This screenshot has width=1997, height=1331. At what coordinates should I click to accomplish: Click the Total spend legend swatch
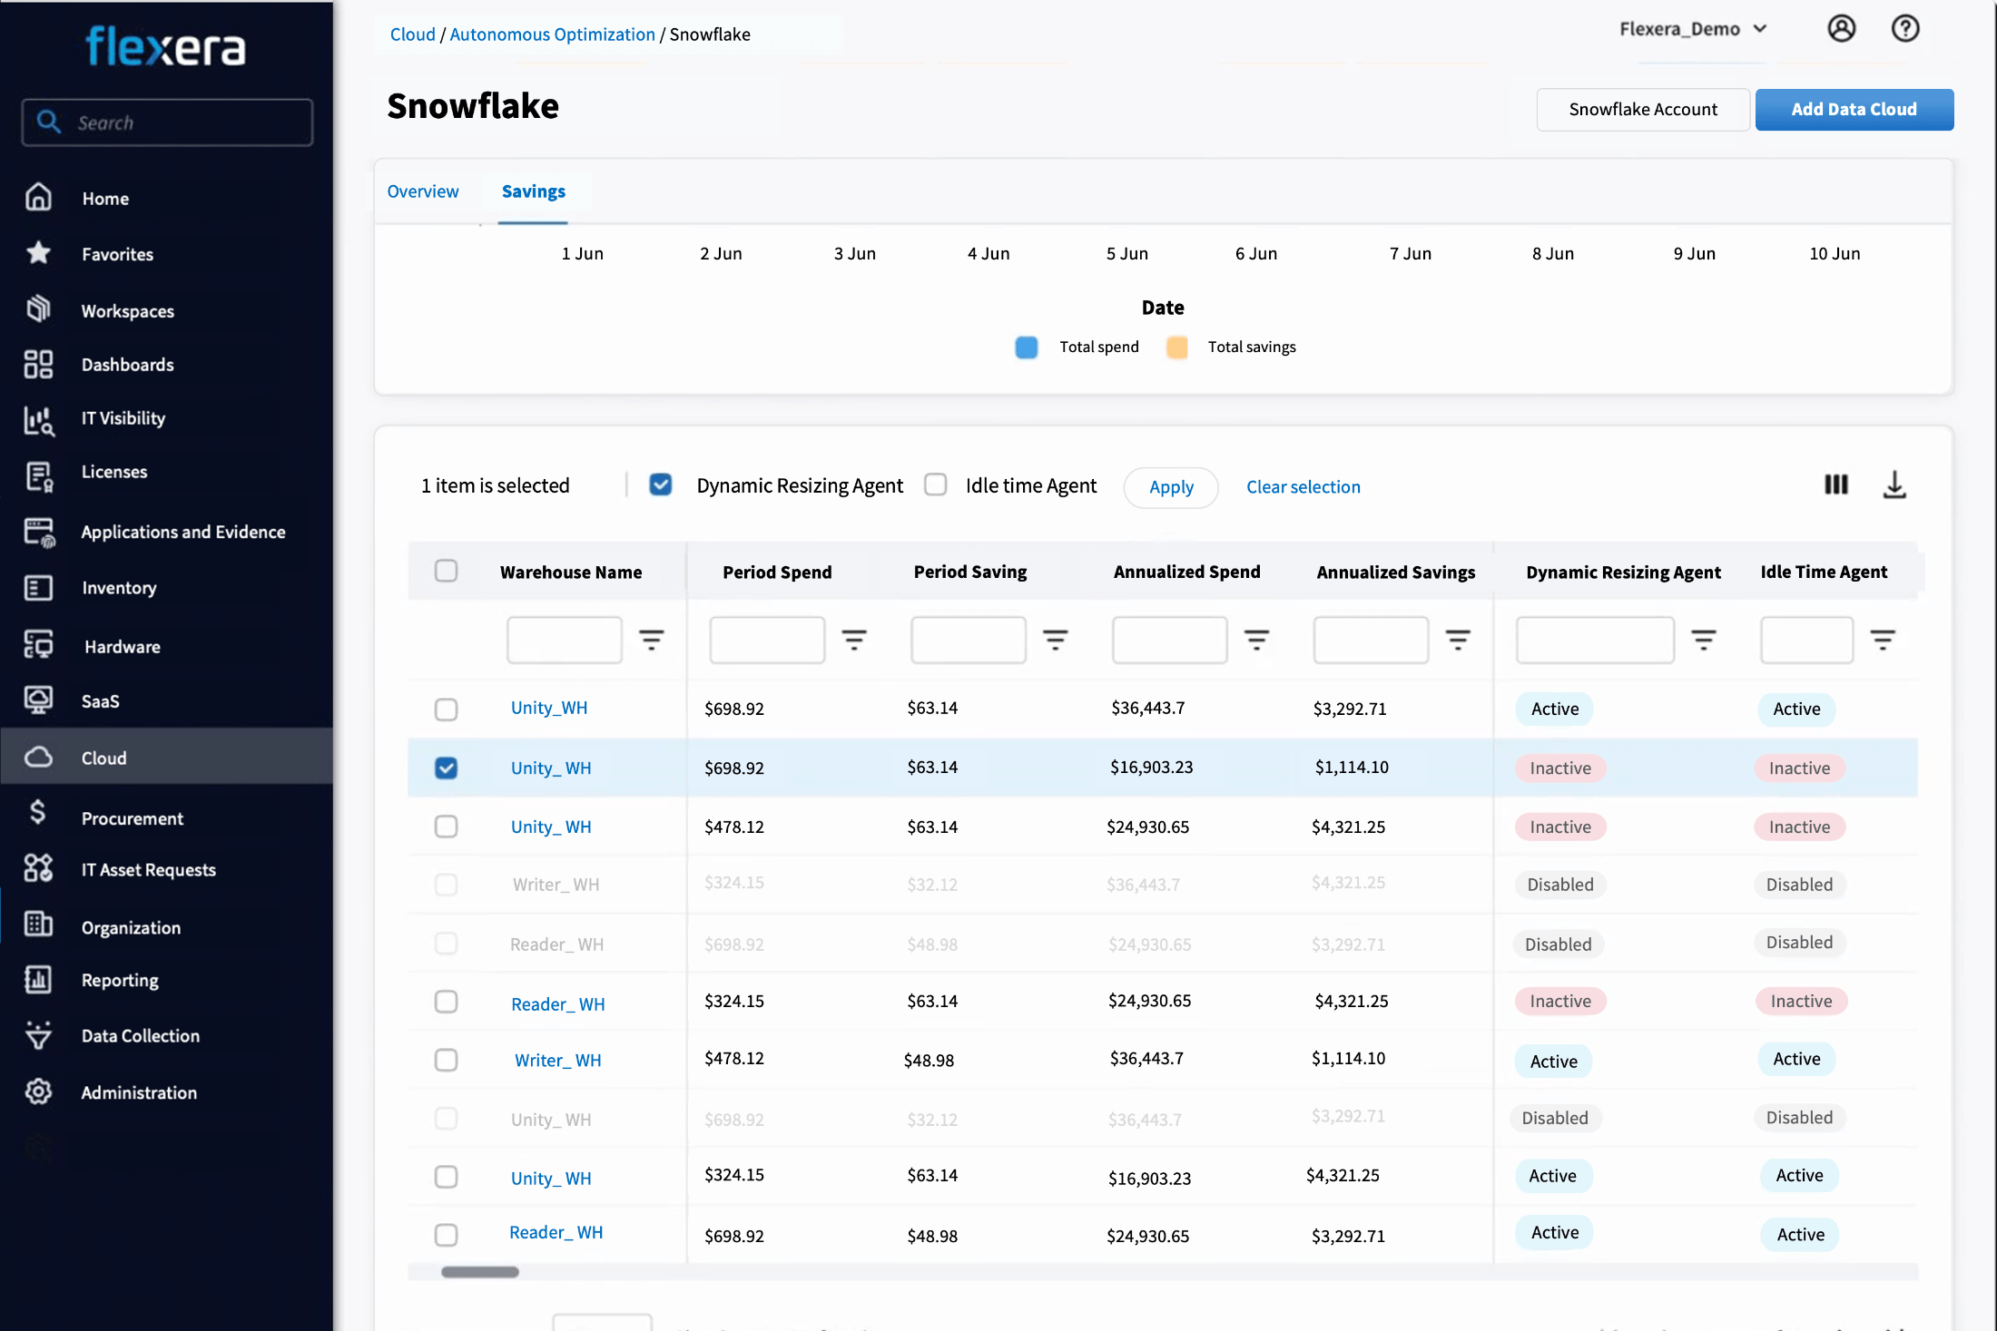(1027, 347)
